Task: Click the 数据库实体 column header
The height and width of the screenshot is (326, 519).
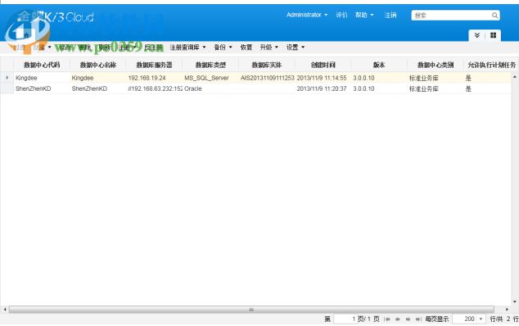Action: pos(267,65)
